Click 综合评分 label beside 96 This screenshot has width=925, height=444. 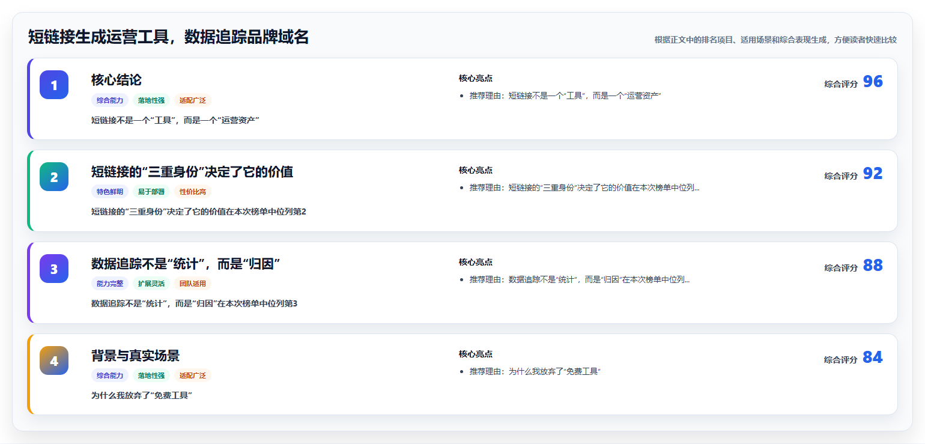[x=841, y=84]
